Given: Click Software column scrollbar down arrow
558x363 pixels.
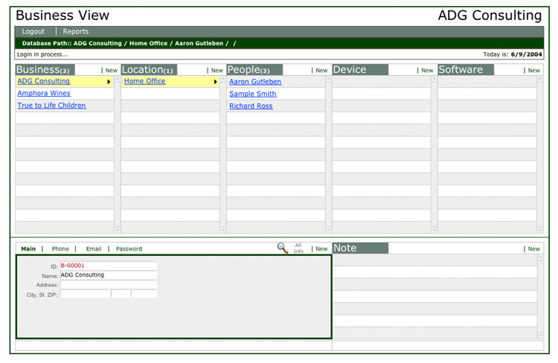Looking at the screenshot, I should 540,230.
